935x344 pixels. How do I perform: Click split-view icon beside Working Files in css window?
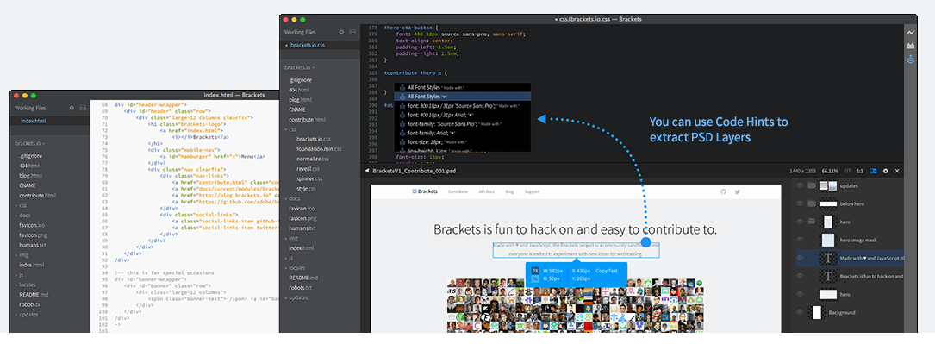352,32
